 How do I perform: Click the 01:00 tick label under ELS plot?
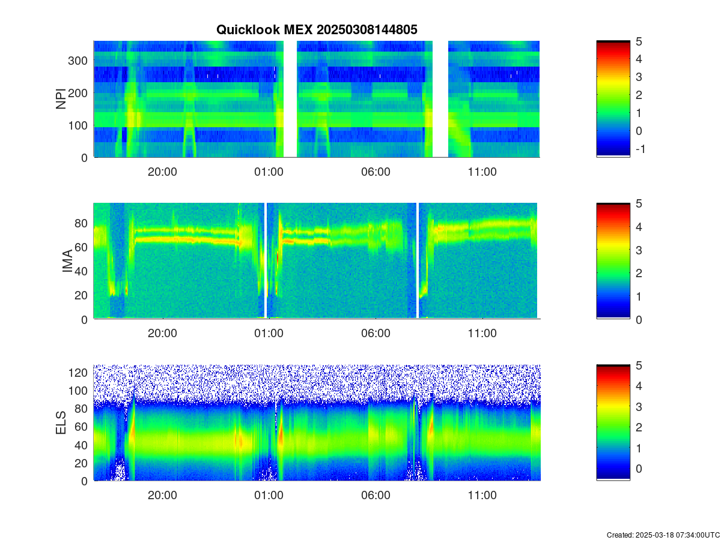pyautogui.click(x=269, y=496)
